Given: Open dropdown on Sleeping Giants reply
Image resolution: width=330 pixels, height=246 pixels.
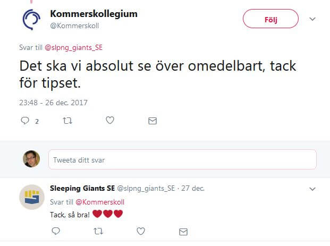Looking at the screenshot, I should [312, 189].
